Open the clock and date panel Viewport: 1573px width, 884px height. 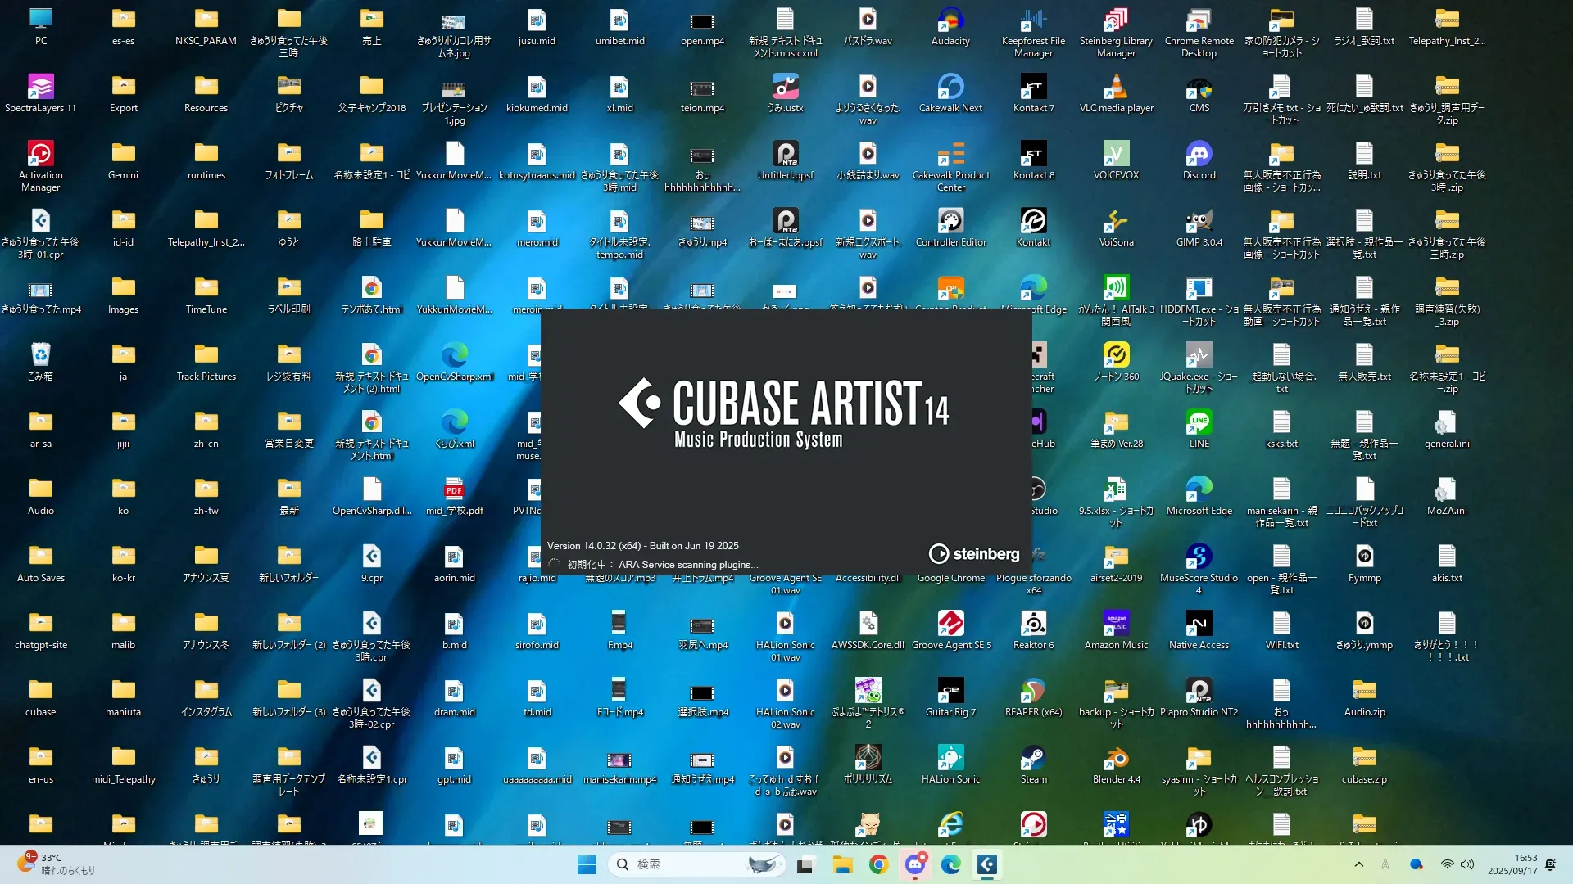pyautogui.click(x=1512, y=864)
